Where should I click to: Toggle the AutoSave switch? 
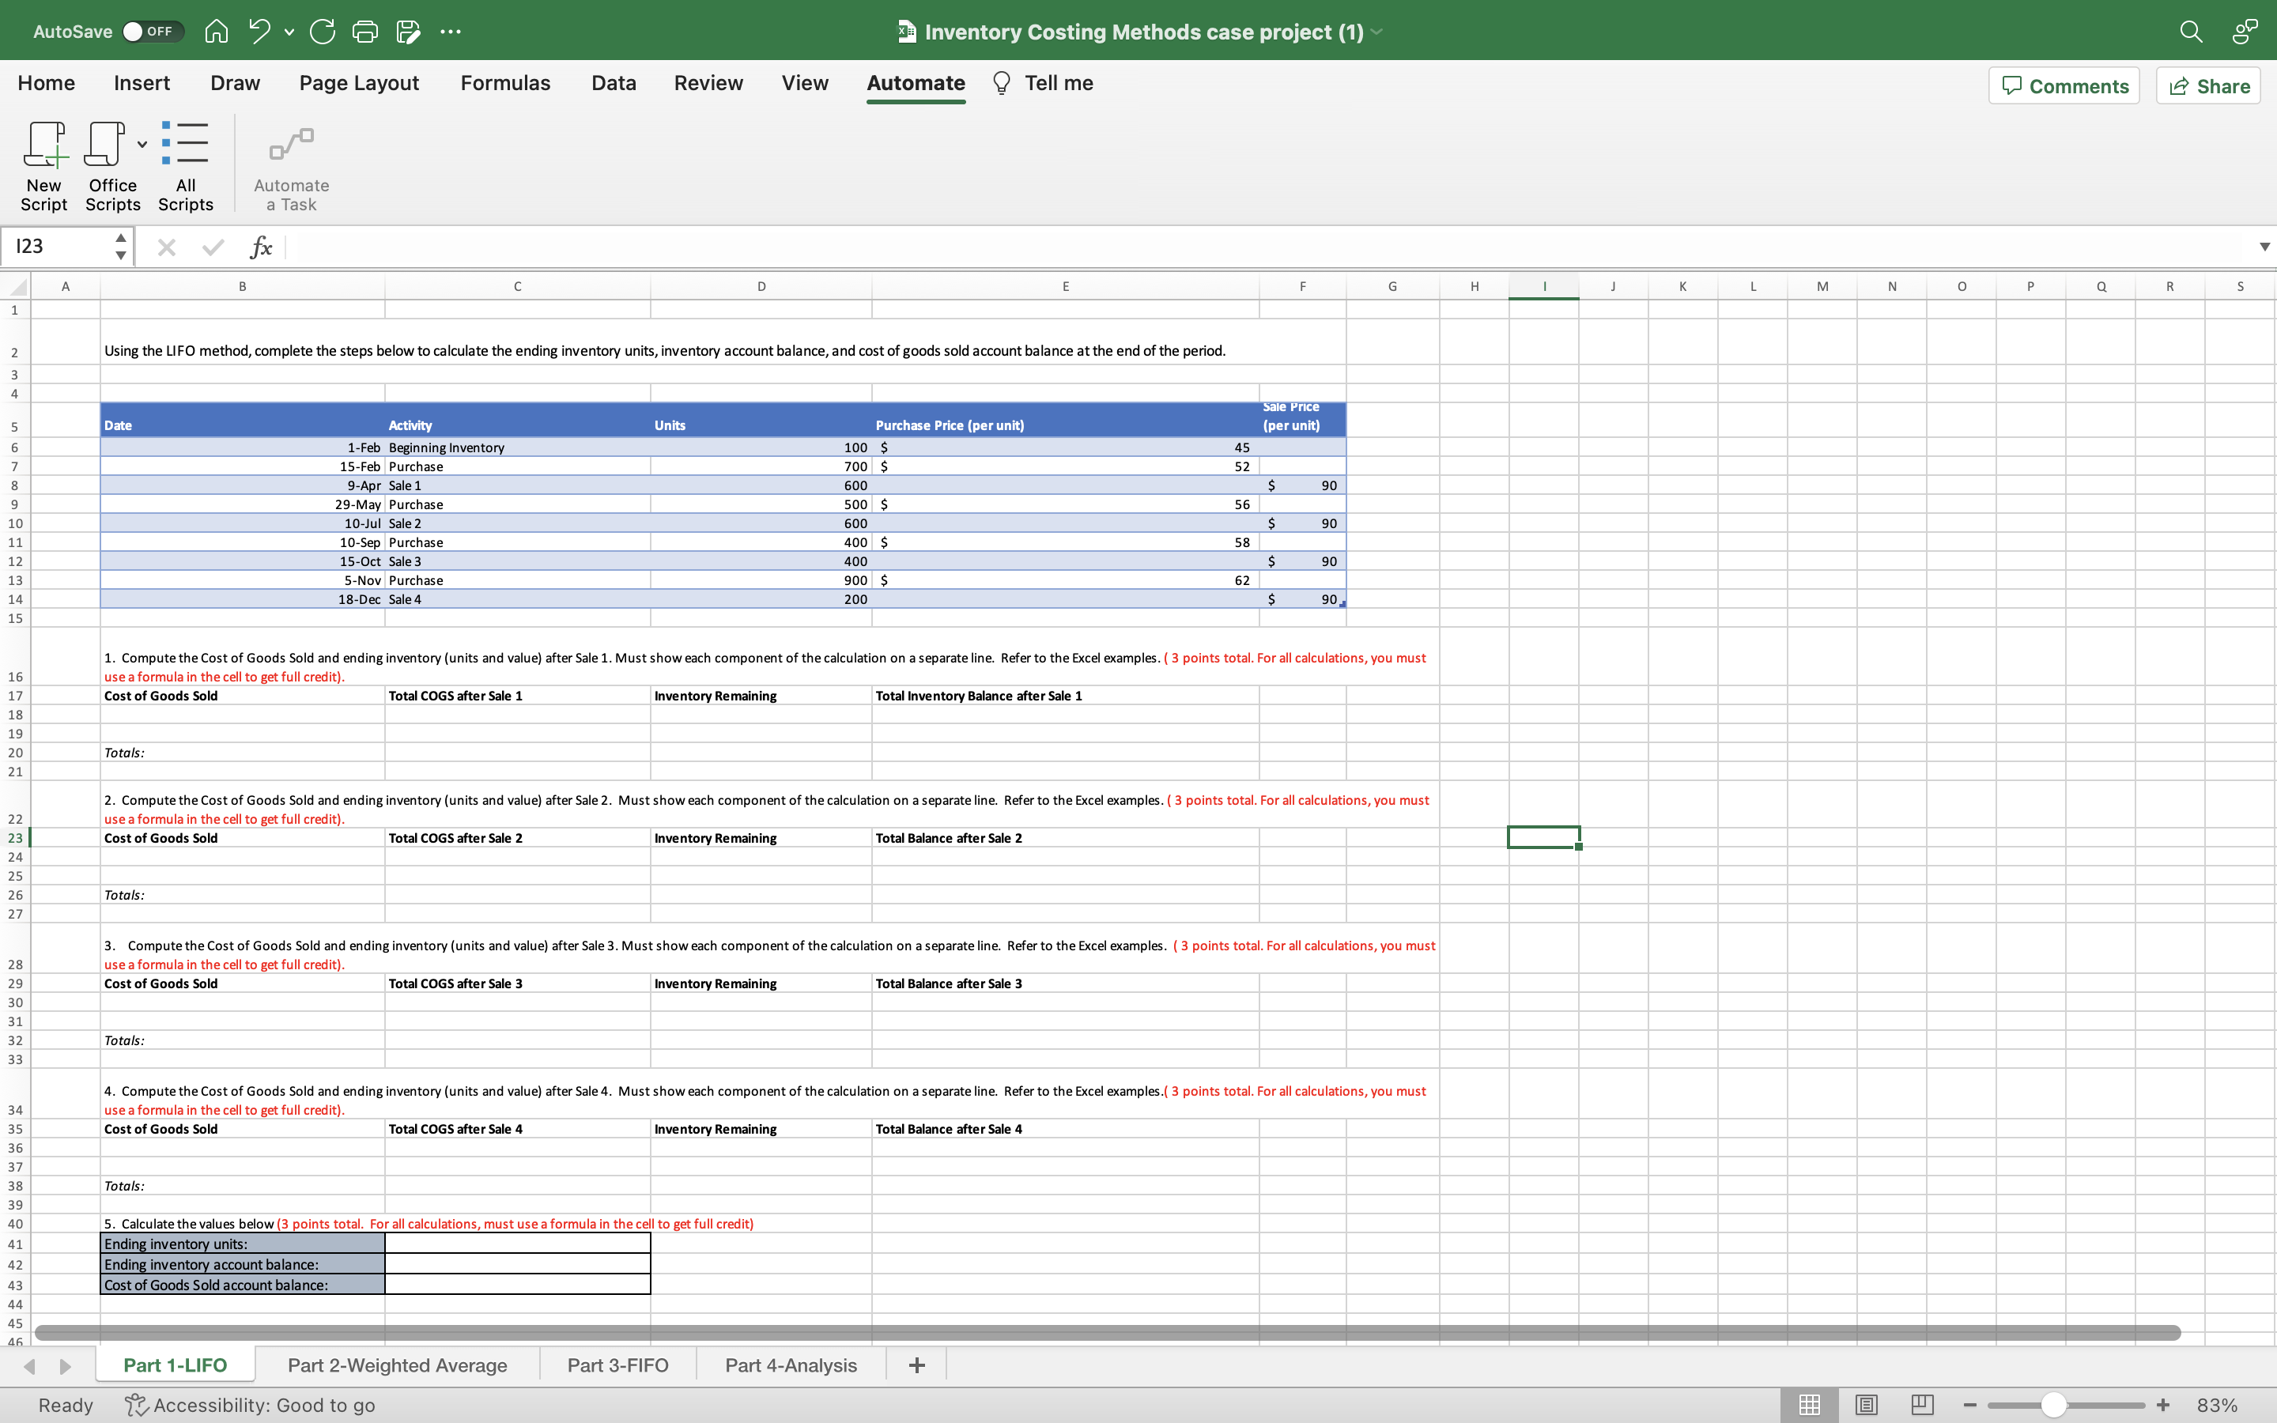pos(152,32)
